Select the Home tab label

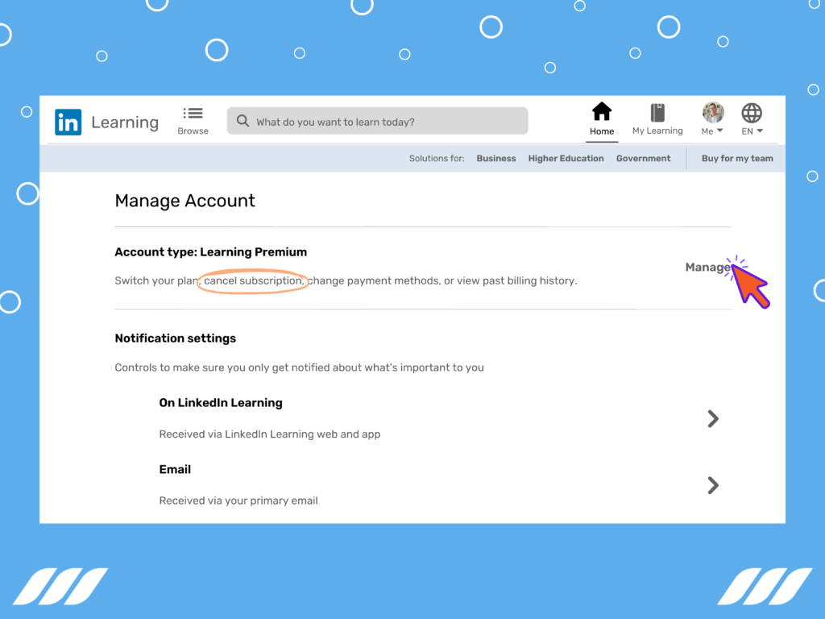click(x=601, y=131)
